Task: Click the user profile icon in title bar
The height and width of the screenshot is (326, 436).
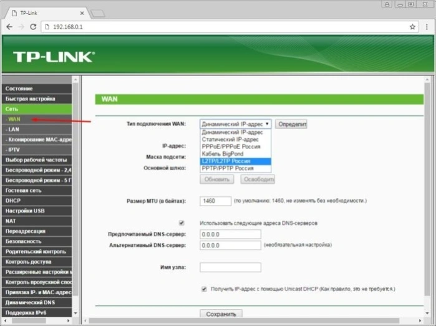Action: [387, 4]
